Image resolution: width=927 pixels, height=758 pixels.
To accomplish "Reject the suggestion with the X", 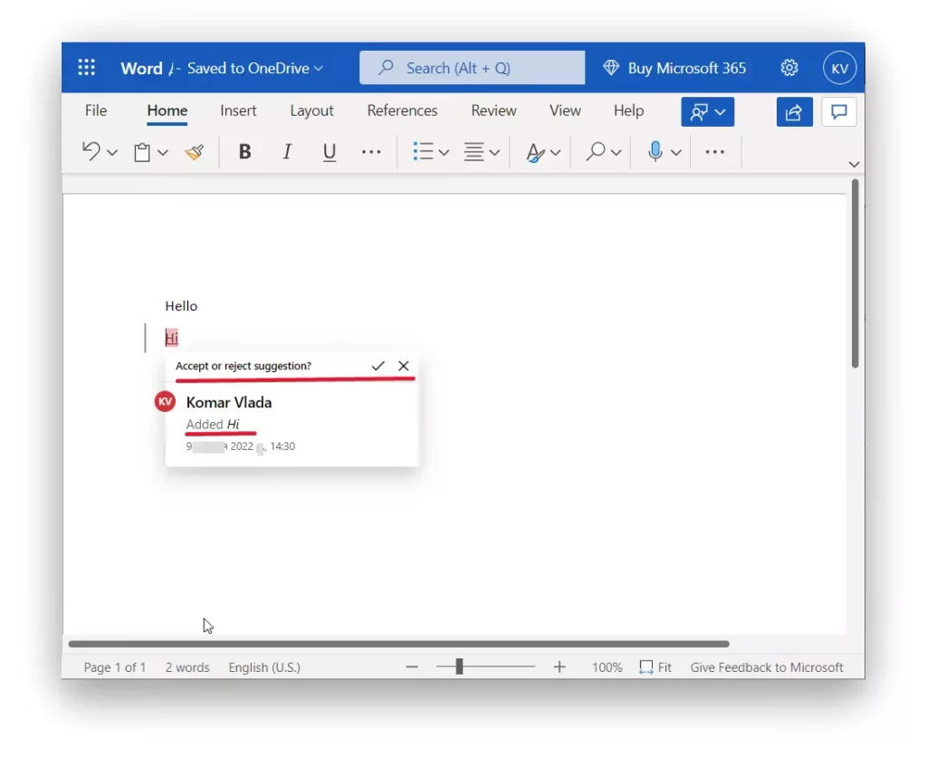I will point(403,366).
